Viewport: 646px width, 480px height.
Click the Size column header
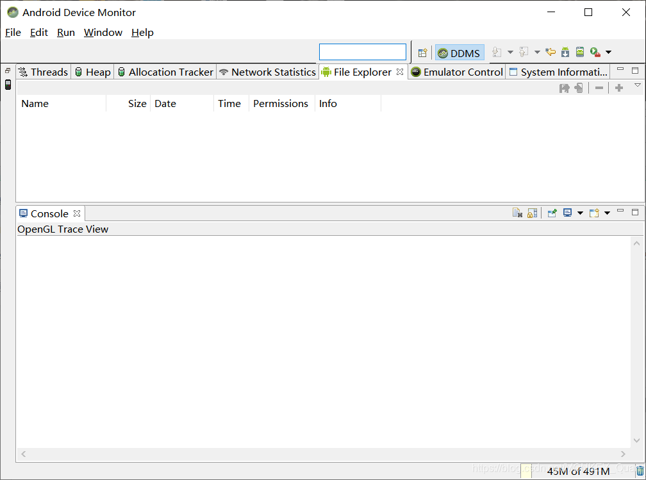coord(128,103)
